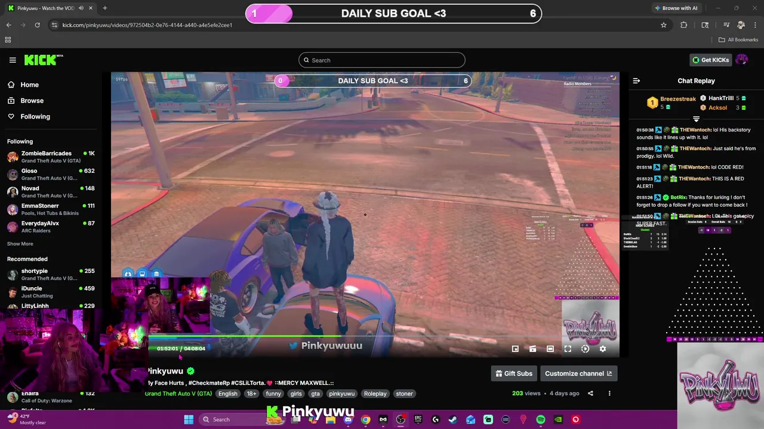Viewport: 764px width, 429px height.
Task: Reload the browser page
Action: (37, 25)
